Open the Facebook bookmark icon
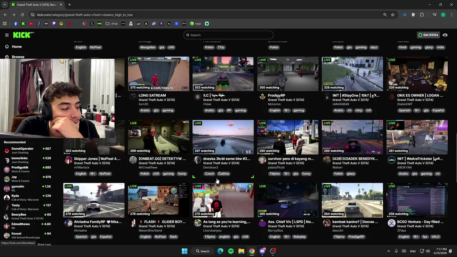457x257 pixels. tap(16, 24)
